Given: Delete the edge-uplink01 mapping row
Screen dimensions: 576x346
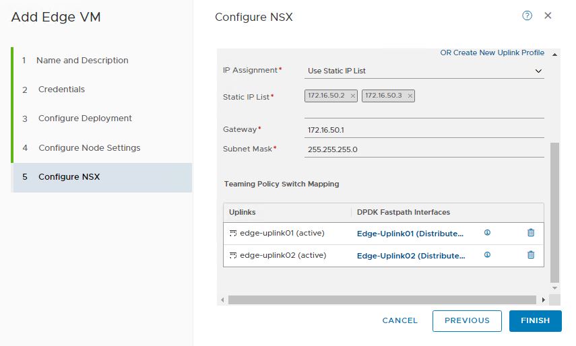Looking at the screenshot, I should pos(531,233).
